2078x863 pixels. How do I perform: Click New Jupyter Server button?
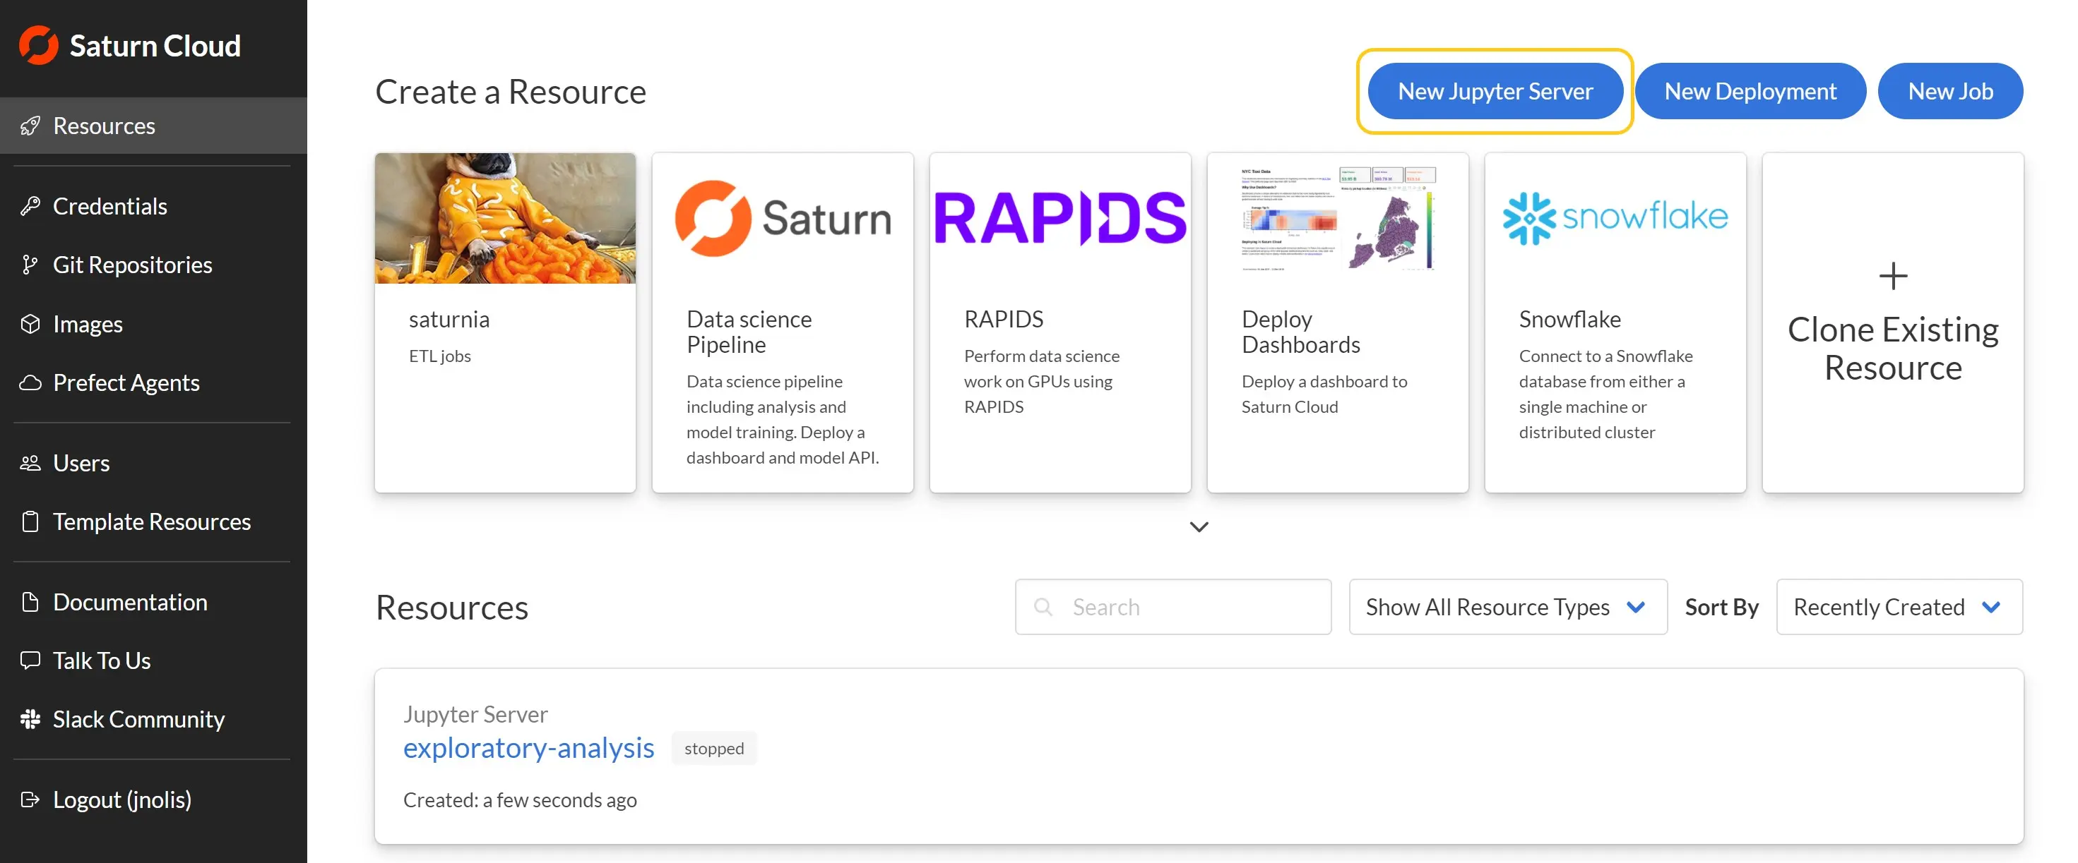1495,90
